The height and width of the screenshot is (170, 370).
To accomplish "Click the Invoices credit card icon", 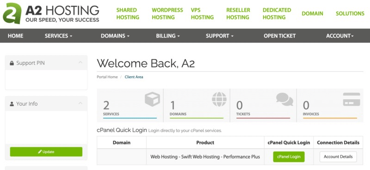I will [351, 99].
